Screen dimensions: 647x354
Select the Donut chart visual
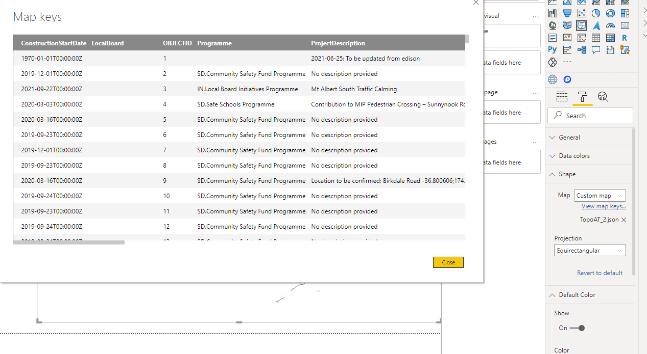click(x=610, y=13)
